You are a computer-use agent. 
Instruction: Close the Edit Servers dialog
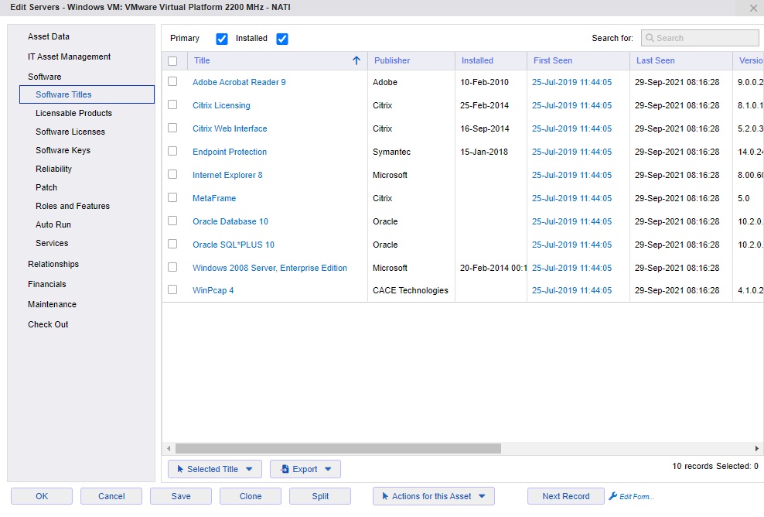[753, 9]
